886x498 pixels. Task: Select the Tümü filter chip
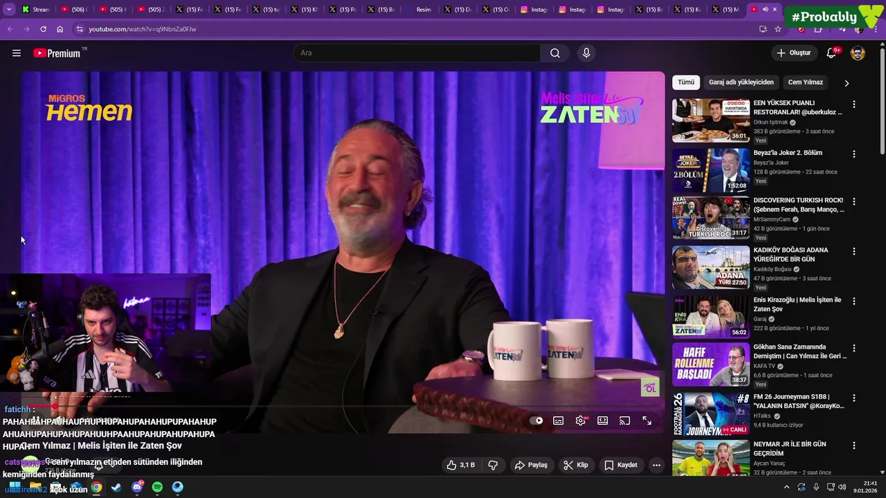[x=686, y=82]
